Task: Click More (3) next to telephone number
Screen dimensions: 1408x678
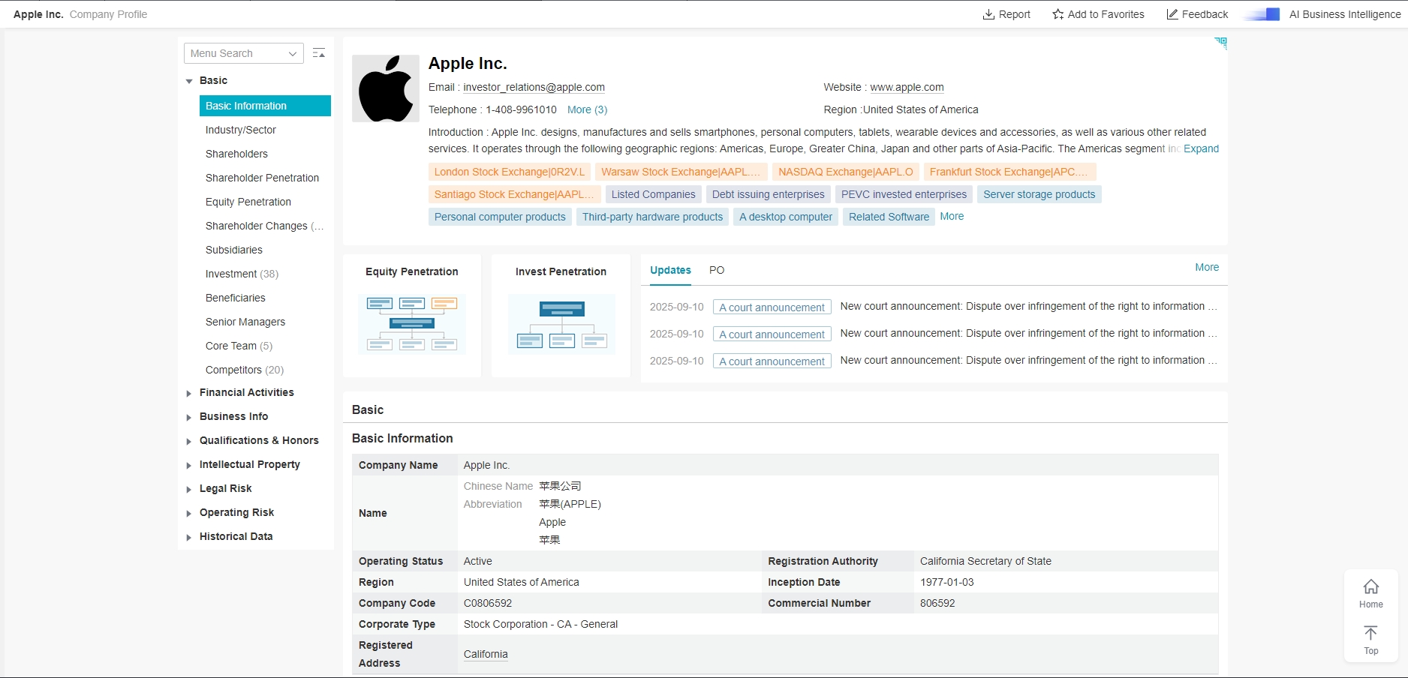Action: [x=587, y=109]
